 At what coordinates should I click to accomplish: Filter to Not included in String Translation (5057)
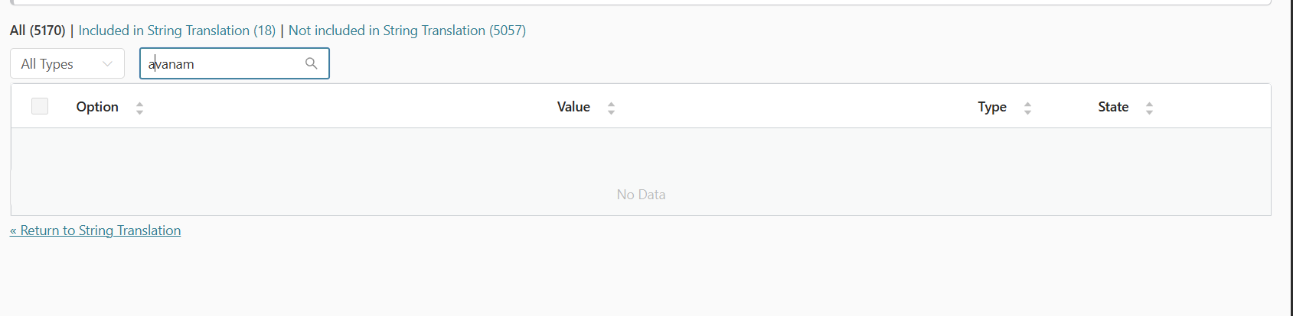(x=407, y=31)
